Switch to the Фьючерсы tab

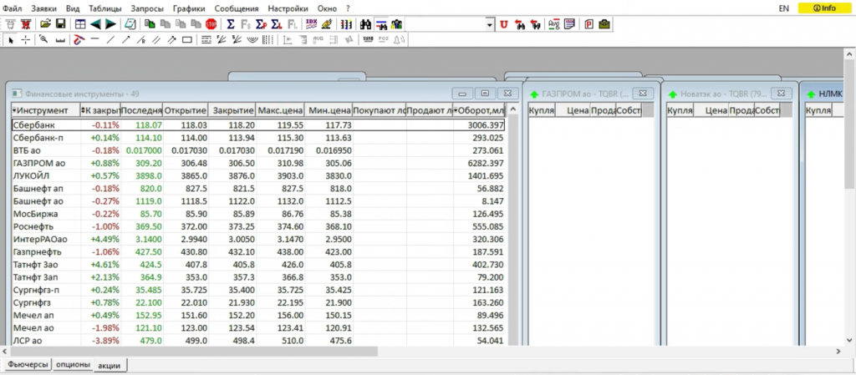pyautogui.click(x=28, y=364)
